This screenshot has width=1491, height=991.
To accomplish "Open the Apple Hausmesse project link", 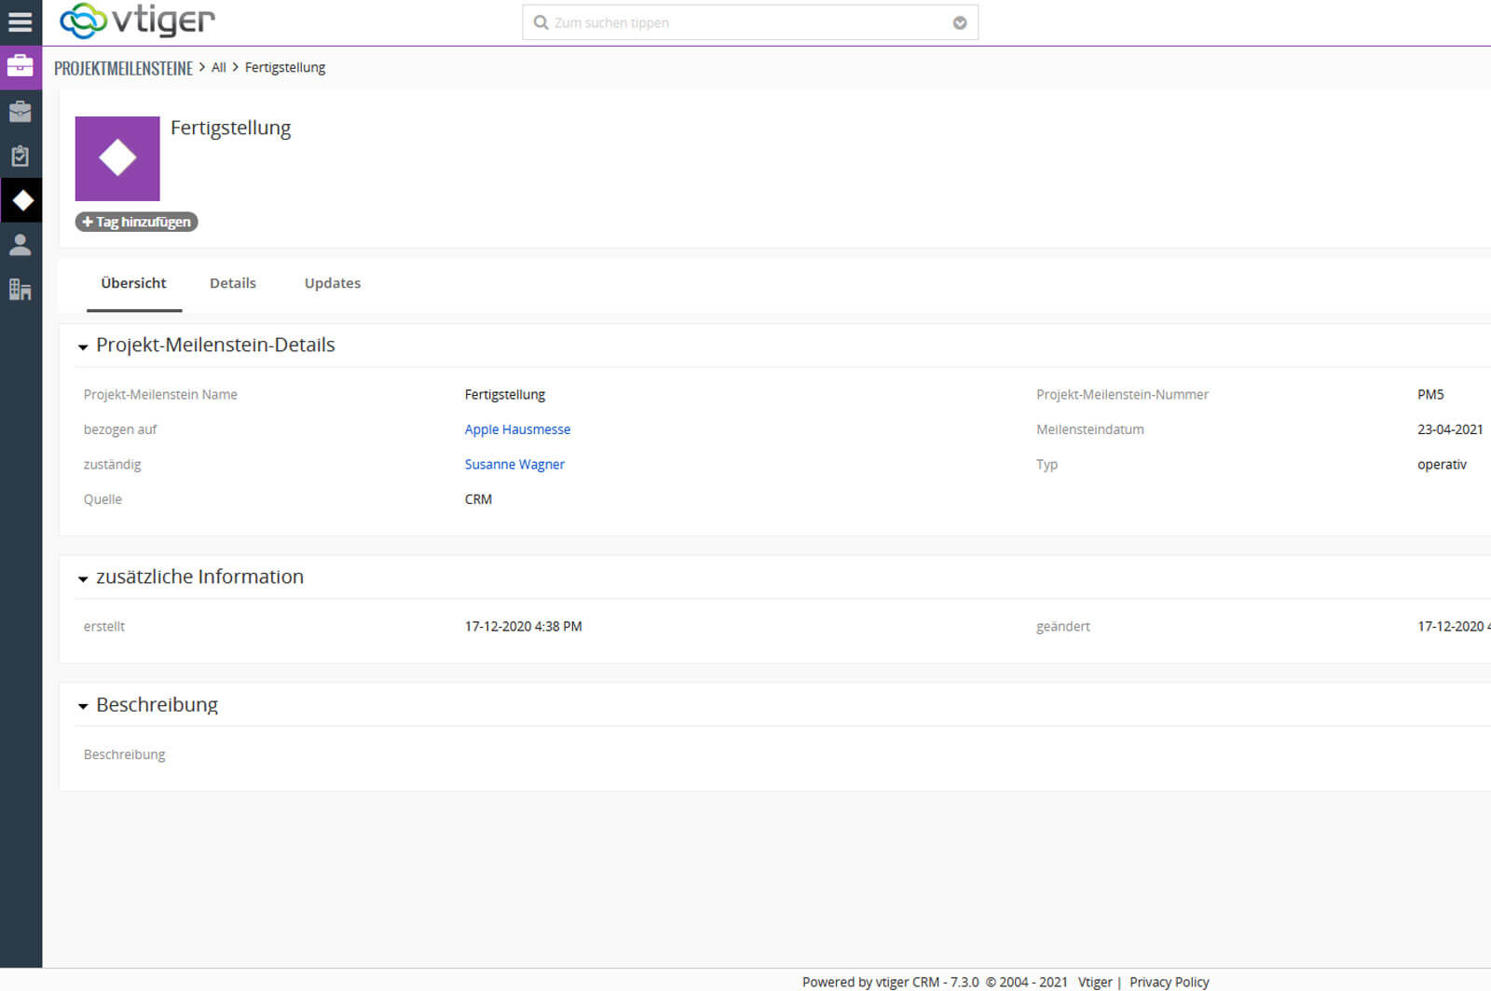I will [x=517, y=429].
